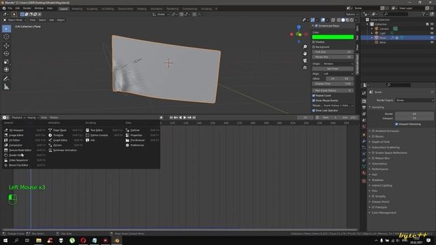Viewport: 436px width, 245px height.
Task: Toggle the Screencast Keys checkbox
Action: 316,26
